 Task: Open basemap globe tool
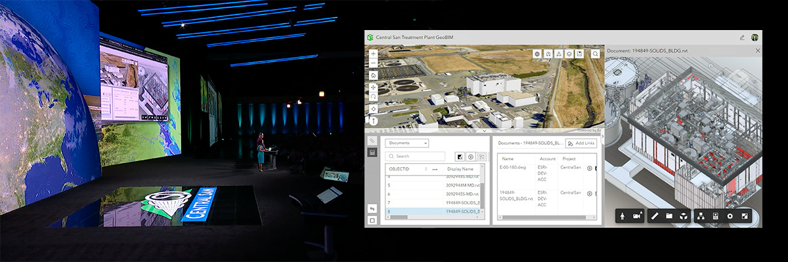[x=537, y=54]
